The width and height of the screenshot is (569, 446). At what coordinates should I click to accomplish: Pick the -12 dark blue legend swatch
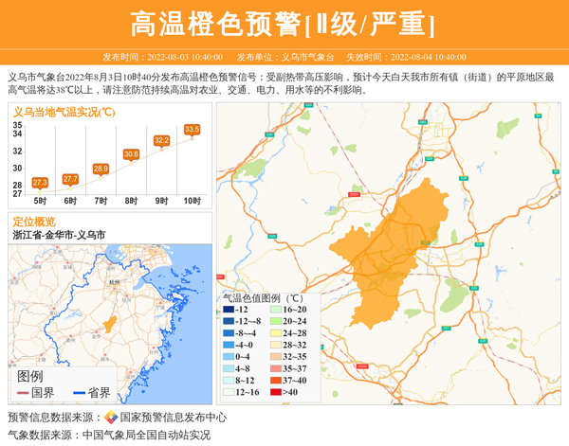click(229, 310)
